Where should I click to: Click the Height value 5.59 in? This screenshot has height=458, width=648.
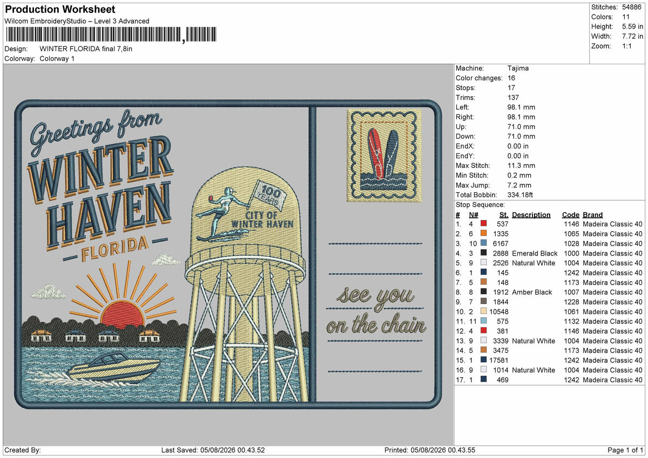632,26
